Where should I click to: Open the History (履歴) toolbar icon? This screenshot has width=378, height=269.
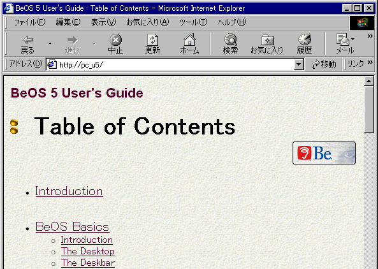[x=304, y=44]
